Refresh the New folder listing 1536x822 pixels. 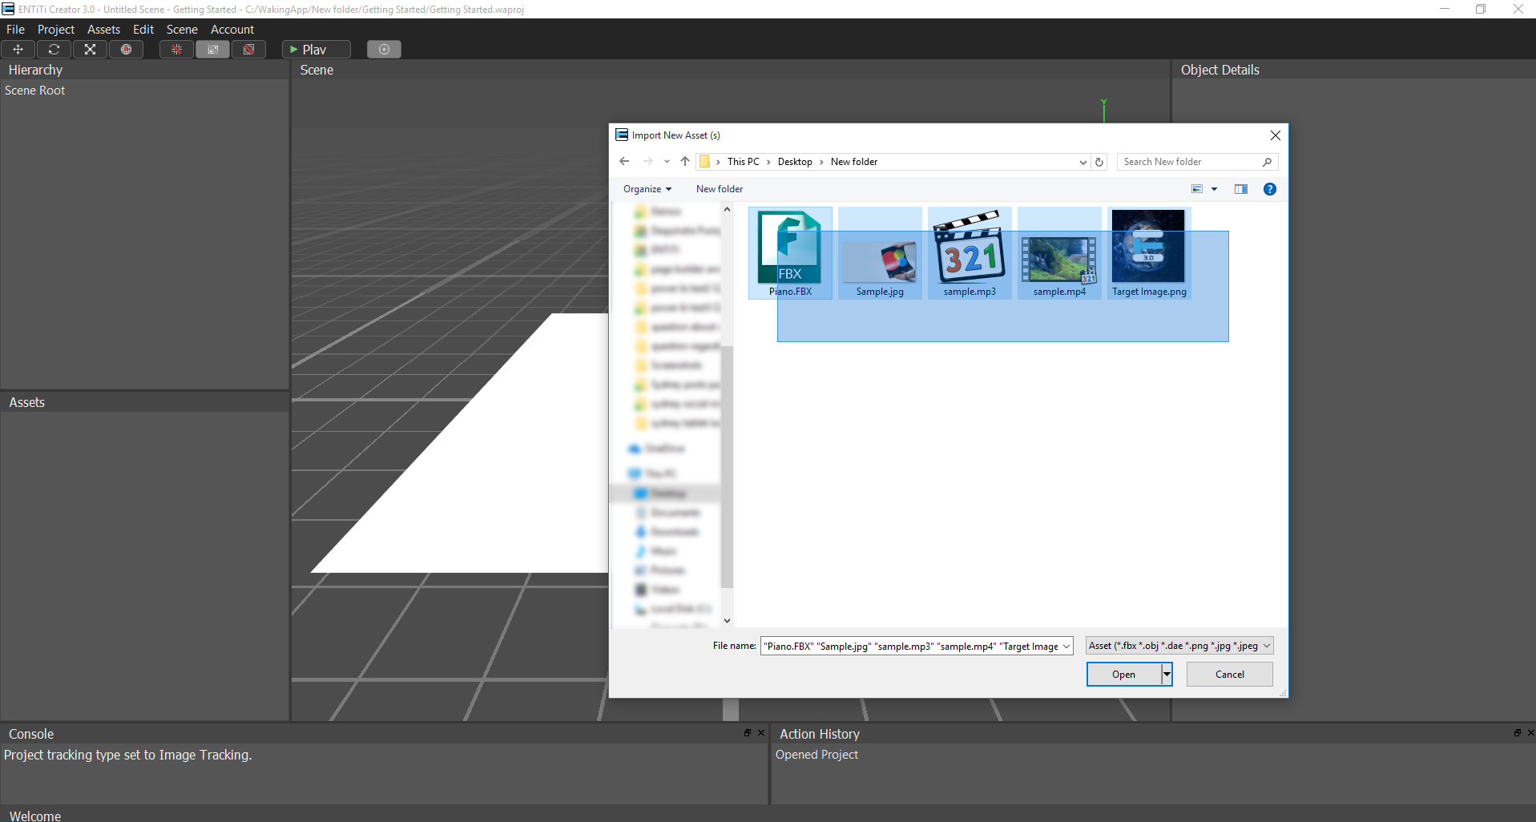(x=1099, y=162)
